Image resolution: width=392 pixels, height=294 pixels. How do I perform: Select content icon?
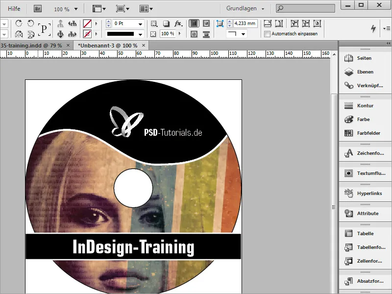60,34
